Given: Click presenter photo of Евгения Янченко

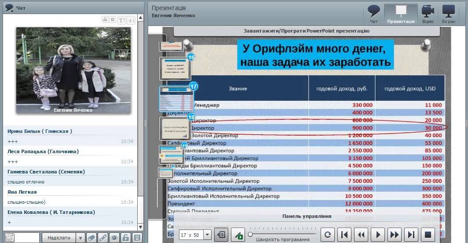Looking at the screenshot, I should coord(73,70).
